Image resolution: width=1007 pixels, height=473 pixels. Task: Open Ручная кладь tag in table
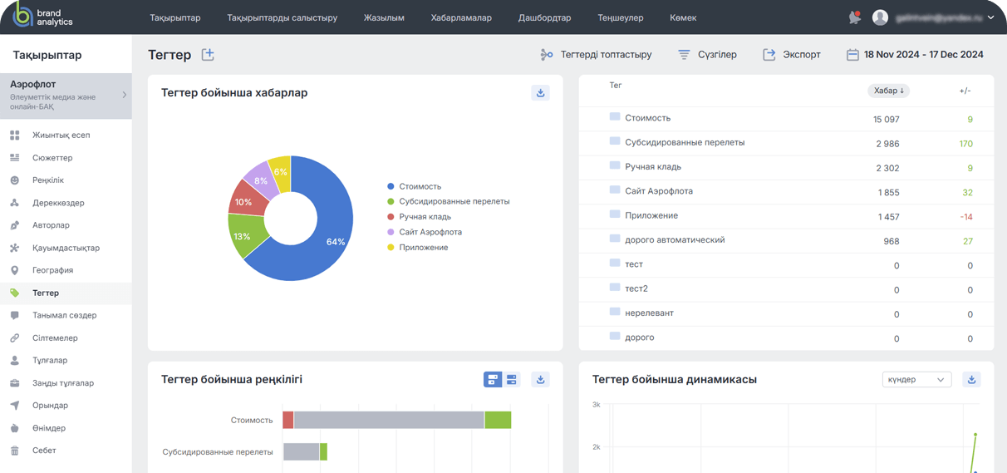pyautogui.click(x=653, y=167)
